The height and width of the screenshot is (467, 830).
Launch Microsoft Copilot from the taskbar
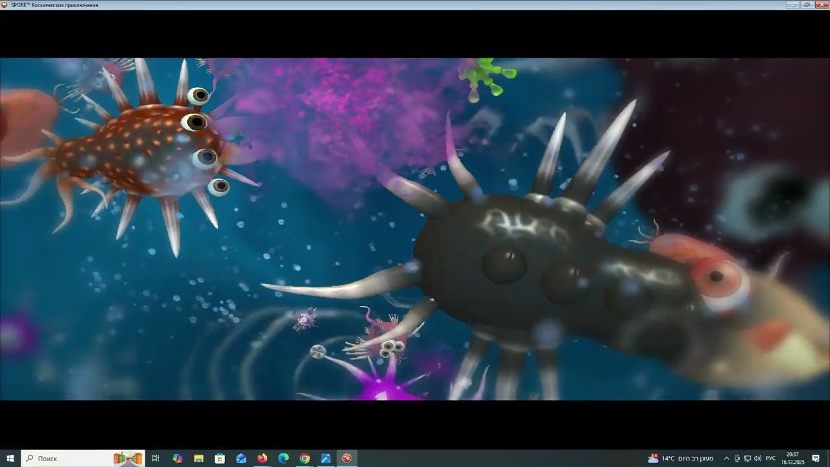coord(178,459)
